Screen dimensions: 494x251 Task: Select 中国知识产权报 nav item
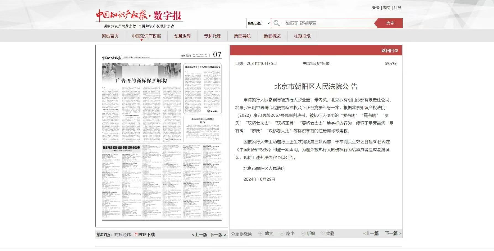point(146,36)
